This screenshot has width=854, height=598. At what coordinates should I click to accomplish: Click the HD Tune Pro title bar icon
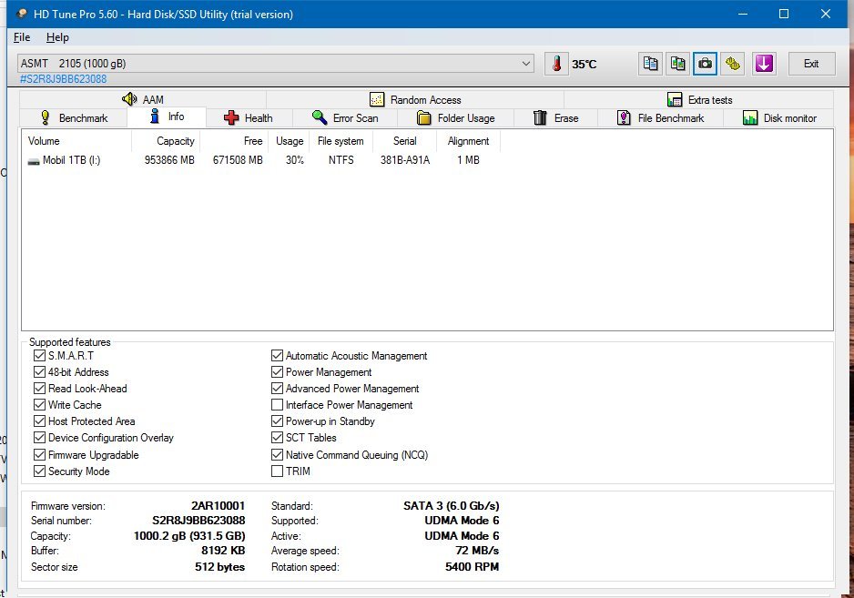tap(21, 14)
